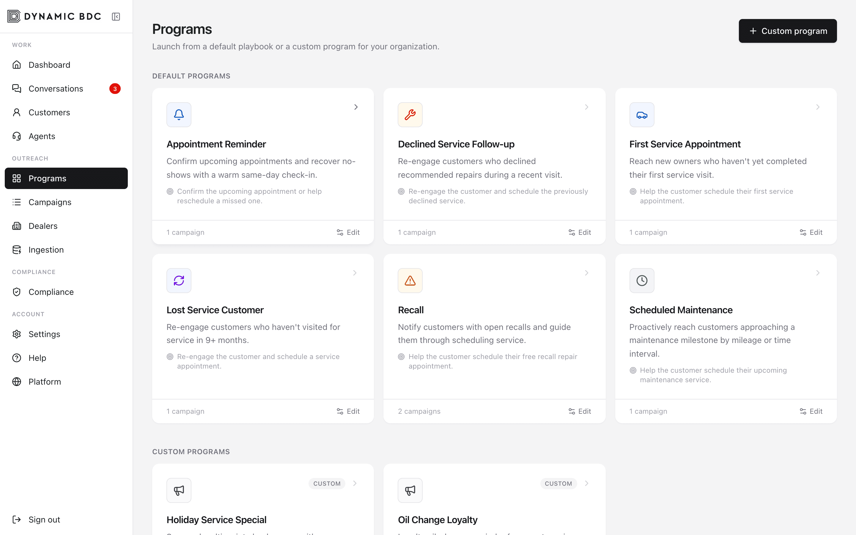This screenshot has height=535, width=856.
Task: Edit the Lost Service Customer program
Action: [x=348, y=411]
